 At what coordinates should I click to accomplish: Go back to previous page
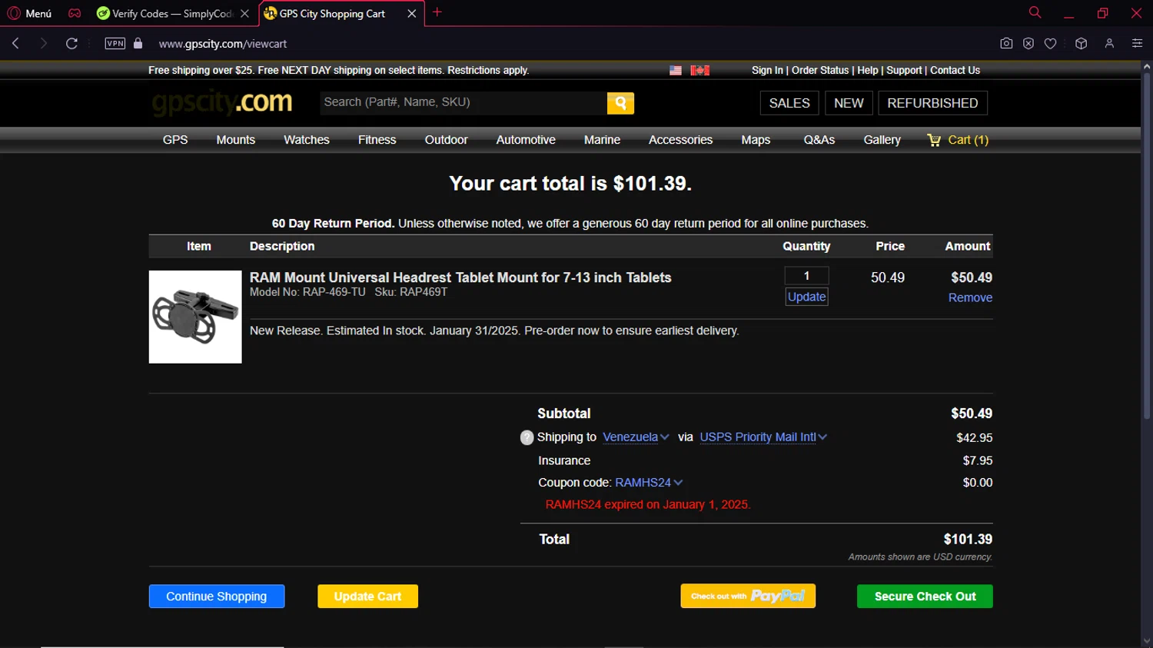15,43
